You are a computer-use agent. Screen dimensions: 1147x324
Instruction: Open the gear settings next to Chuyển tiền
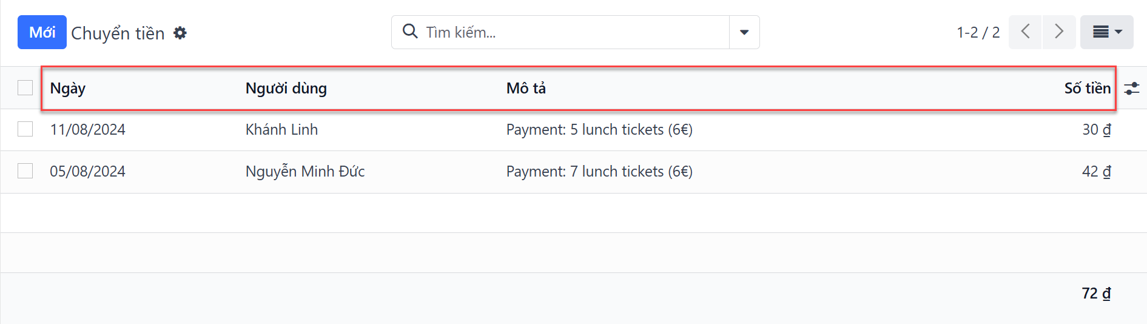point(180,33)
